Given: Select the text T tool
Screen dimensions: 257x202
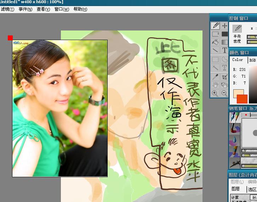Looking at the screenshot, I should click(224, 50).
